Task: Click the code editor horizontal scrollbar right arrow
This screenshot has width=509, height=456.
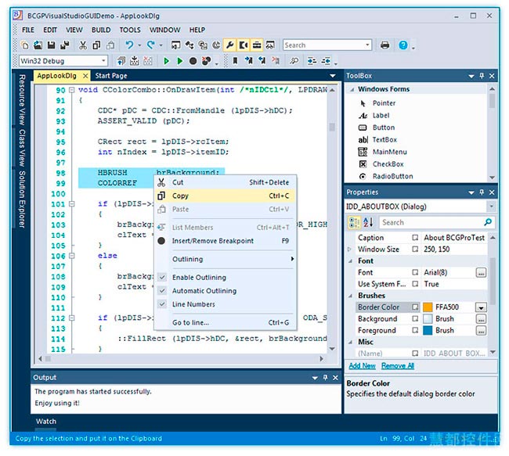Action: (x=321, y=358)
